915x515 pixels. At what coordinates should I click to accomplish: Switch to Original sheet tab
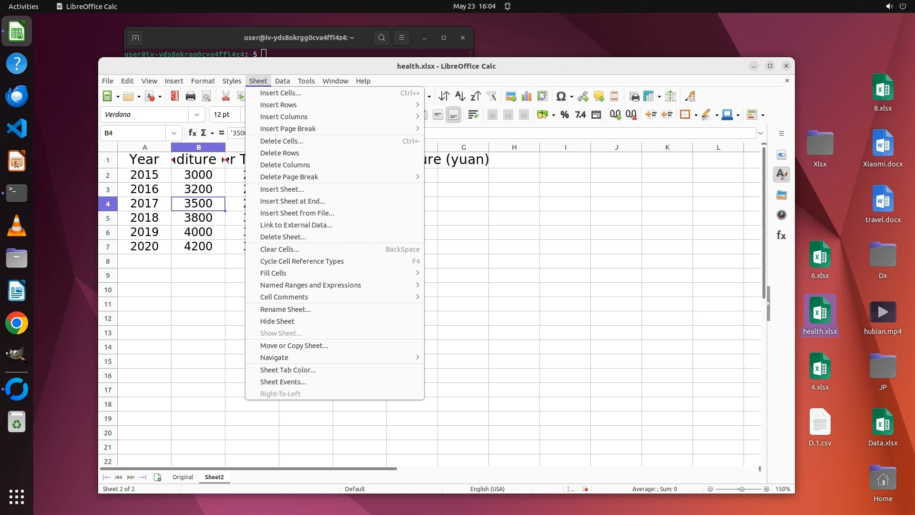click(183, 477)
